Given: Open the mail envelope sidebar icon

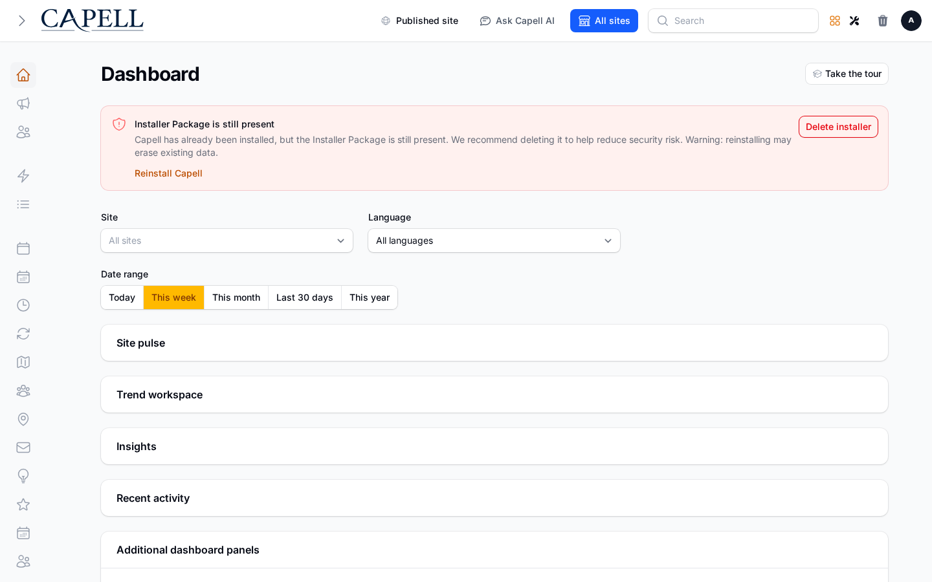Looking at the screenshot, I should (23, 447).
